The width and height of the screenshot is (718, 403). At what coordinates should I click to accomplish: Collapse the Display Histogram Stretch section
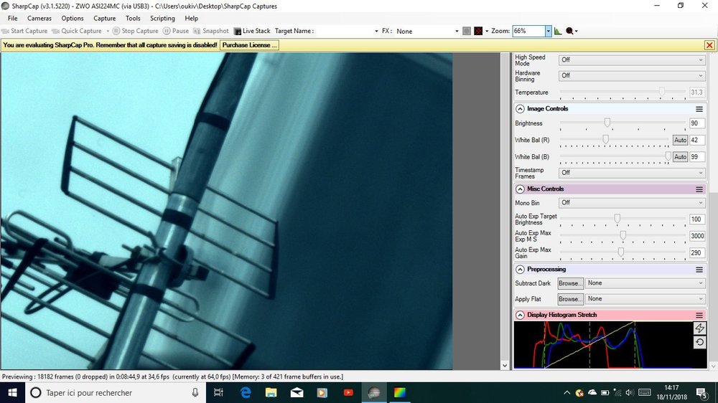tap(520, 316)
